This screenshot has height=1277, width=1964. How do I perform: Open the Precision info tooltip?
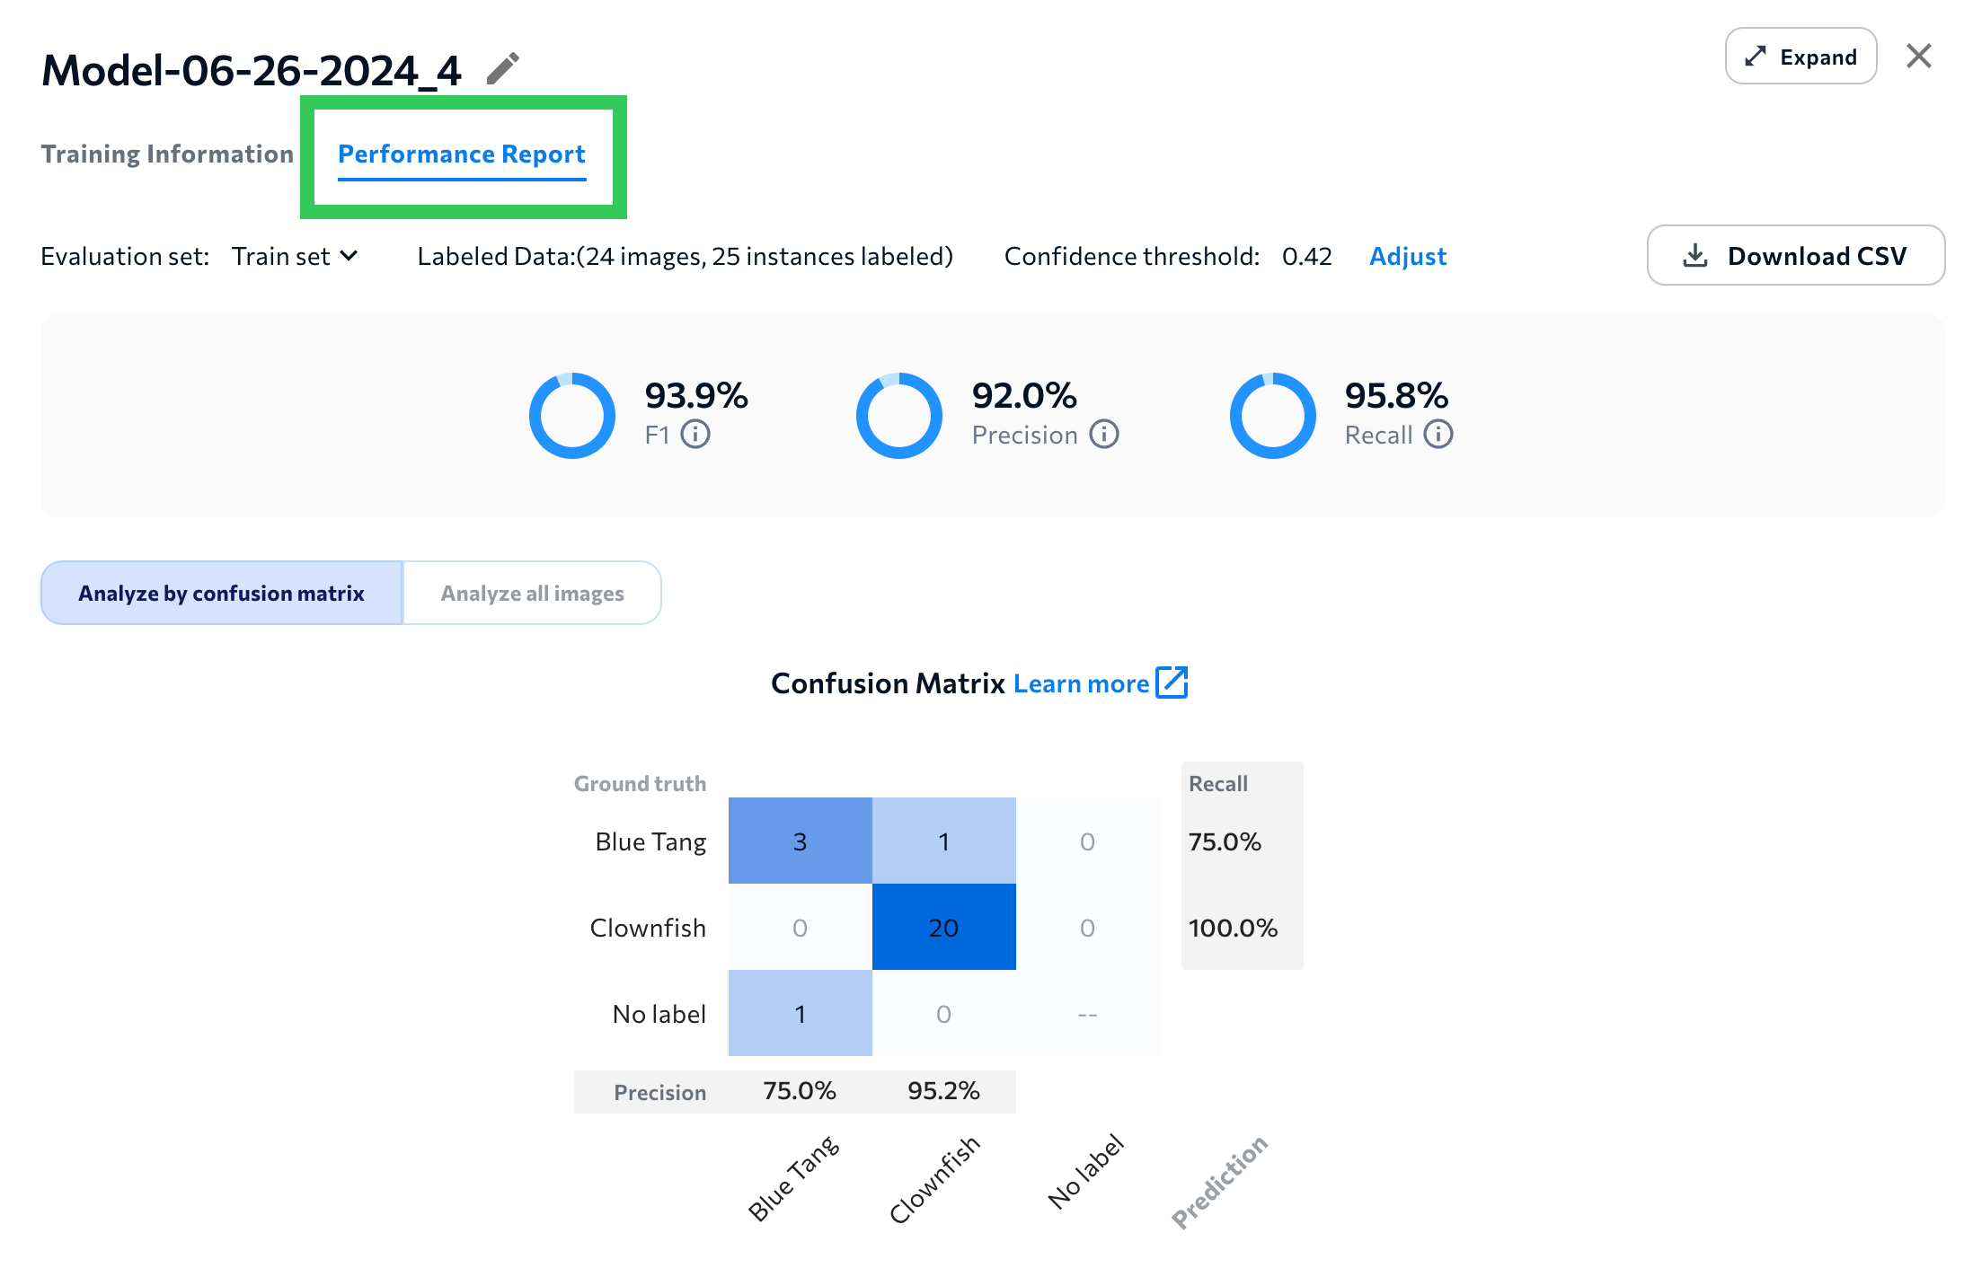[x=1104, y=435]
